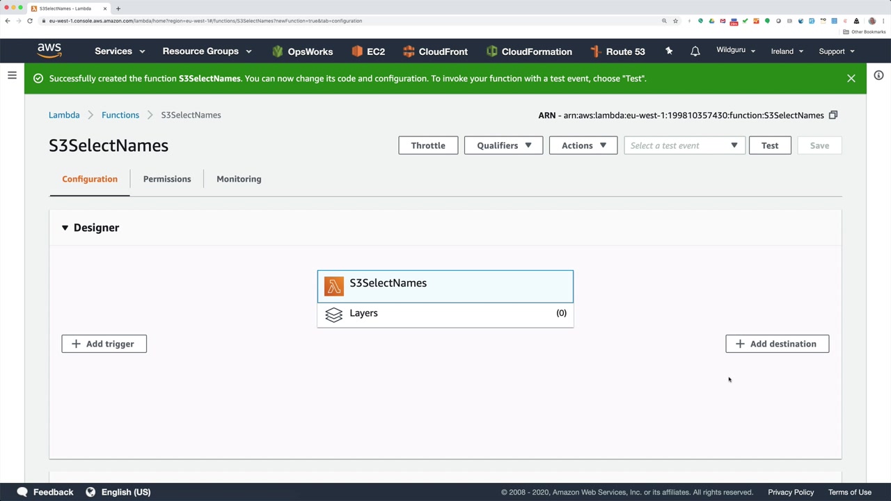
Task: Open the Wildguru account menu
Action: (x=736, y=51)
